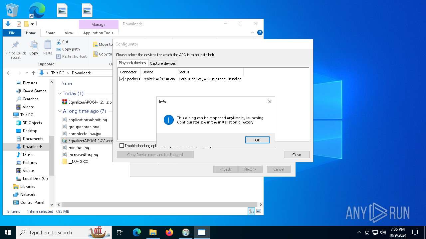Image resolution: width=426 pixels, height=239 pixels.
Task: Select increasedfor.png file
Action: coord(80,155)
